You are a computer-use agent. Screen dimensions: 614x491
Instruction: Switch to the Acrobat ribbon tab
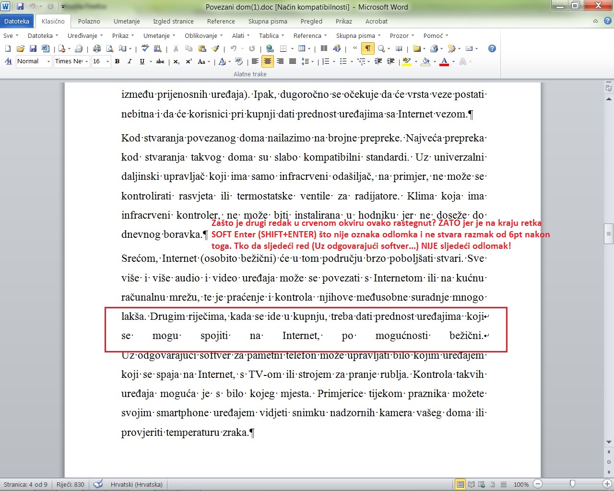(377, 21)
